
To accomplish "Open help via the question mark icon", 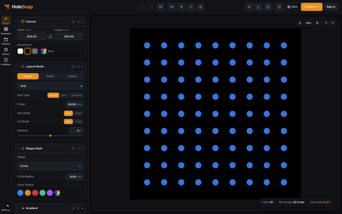I will coord(279,7).
